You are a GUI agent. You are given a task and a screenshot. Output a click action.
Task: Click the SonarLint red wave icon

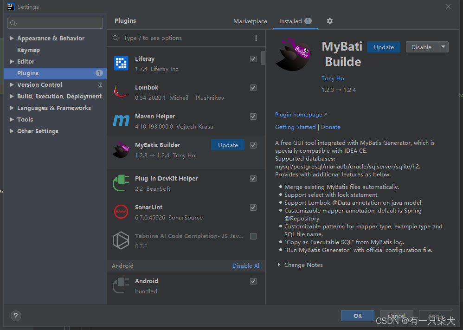121,212
